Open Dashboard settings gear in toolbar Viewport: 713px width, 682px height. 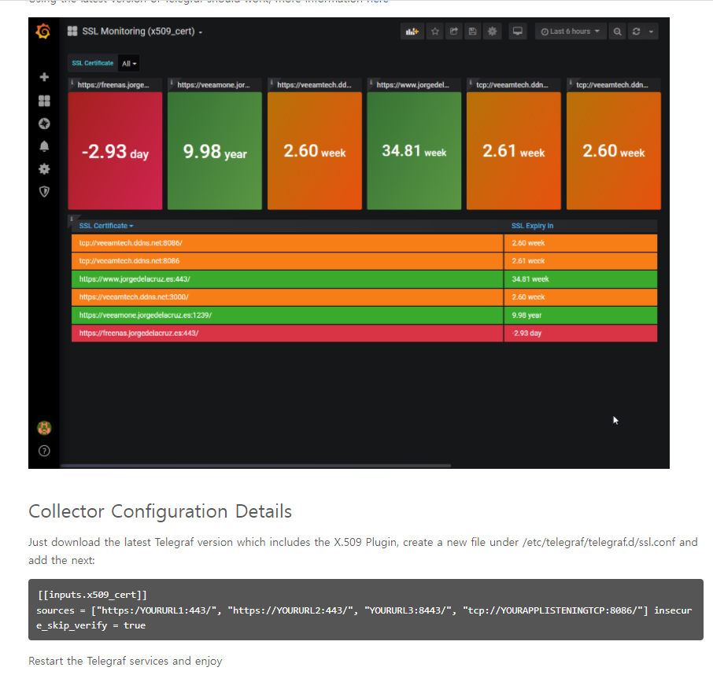pyautogui.click(x=493, y=31)
